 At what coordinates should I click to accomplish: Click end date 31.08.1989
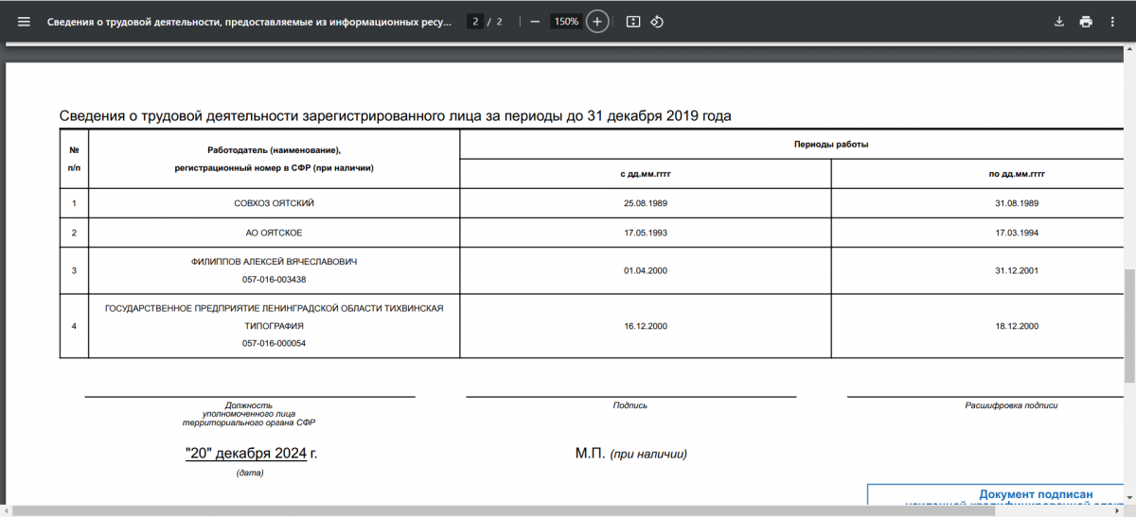click(x=1017, y=203)
